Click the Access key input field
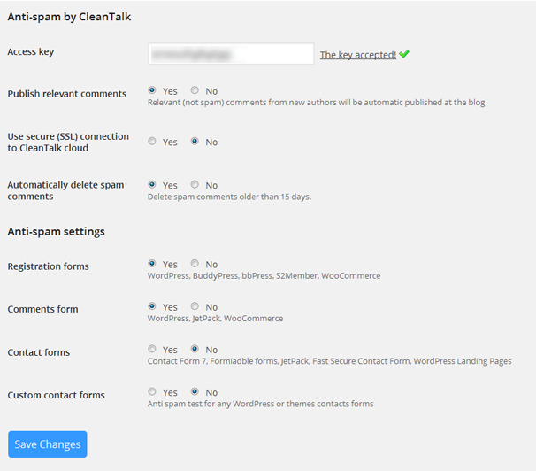Screen dimensions: 536x471 pos(231,54)
